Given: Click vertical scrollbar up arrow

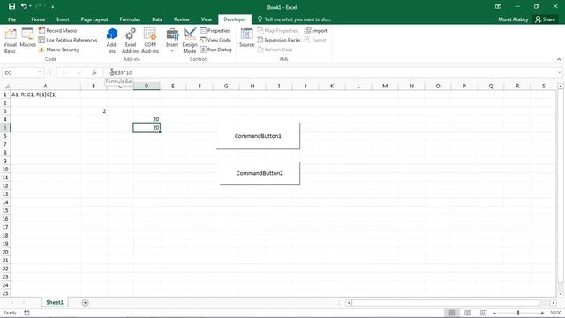Looking at the screenshot, I should pyautogui.click(x=561, y=87).
